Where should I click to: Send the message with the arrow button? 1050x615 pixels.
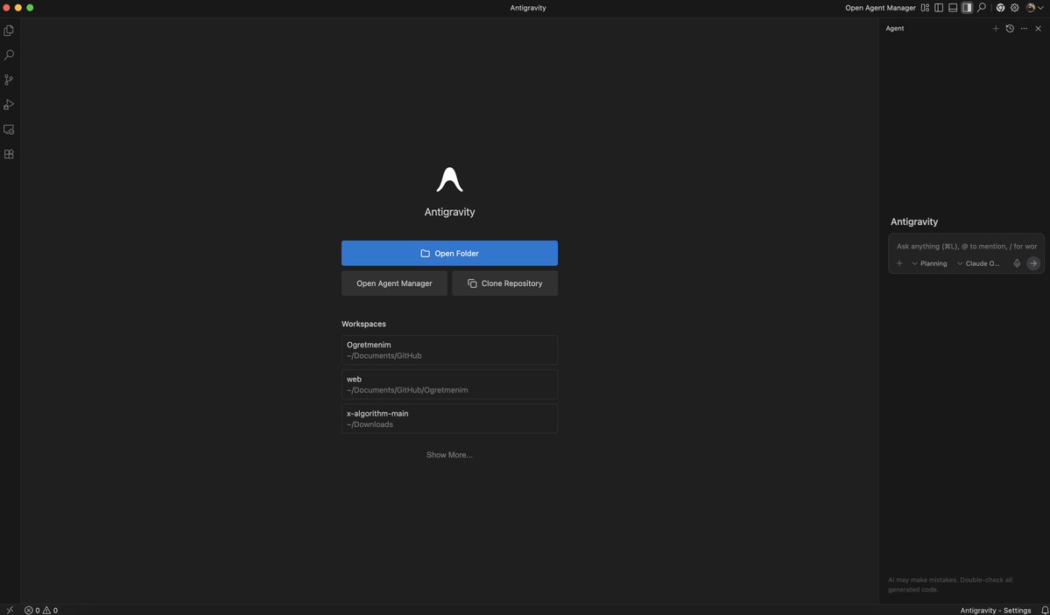[1033, 263]
